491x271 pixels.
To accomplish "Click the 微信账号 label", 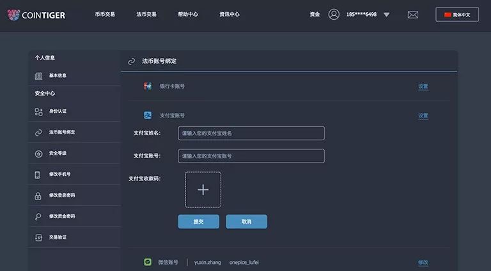I will 168,262.
